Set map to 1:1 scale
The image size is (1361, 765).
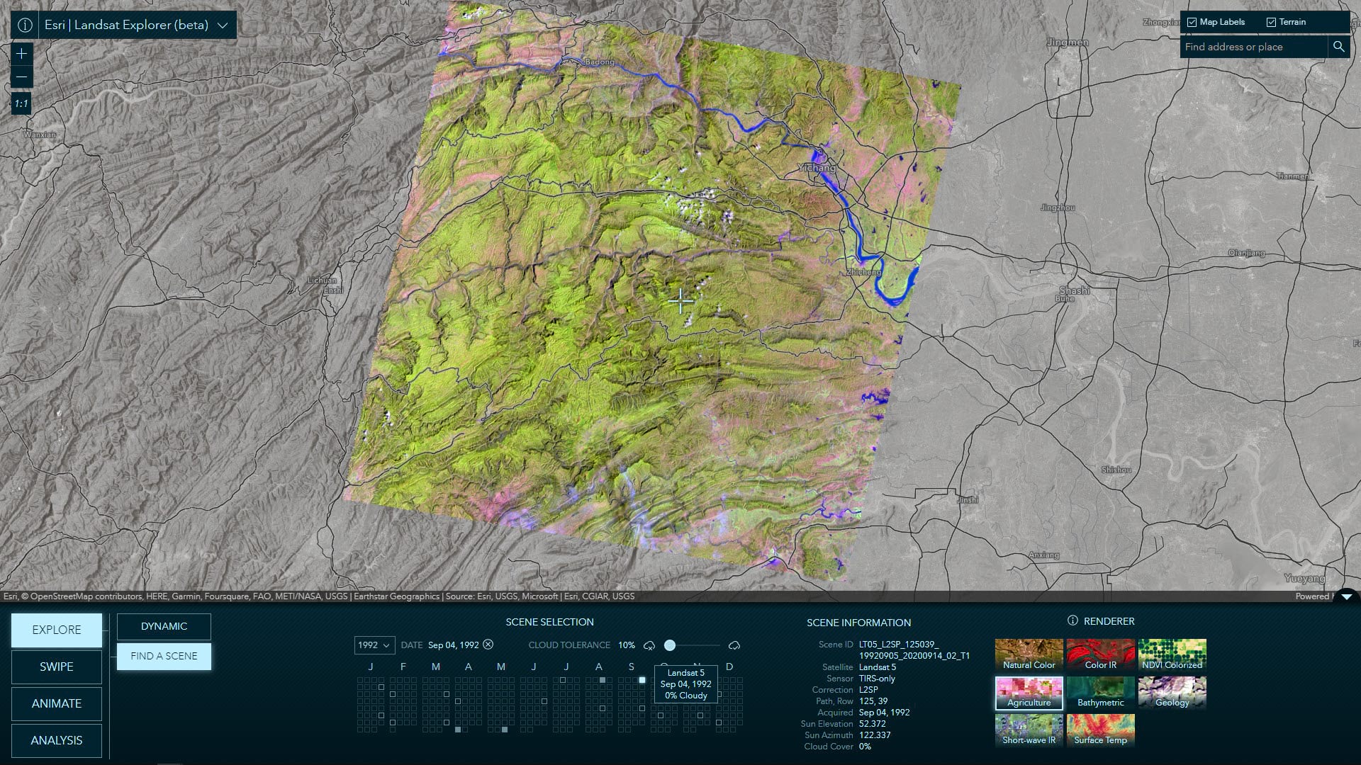pyautogui.click(x=22, y=104)
